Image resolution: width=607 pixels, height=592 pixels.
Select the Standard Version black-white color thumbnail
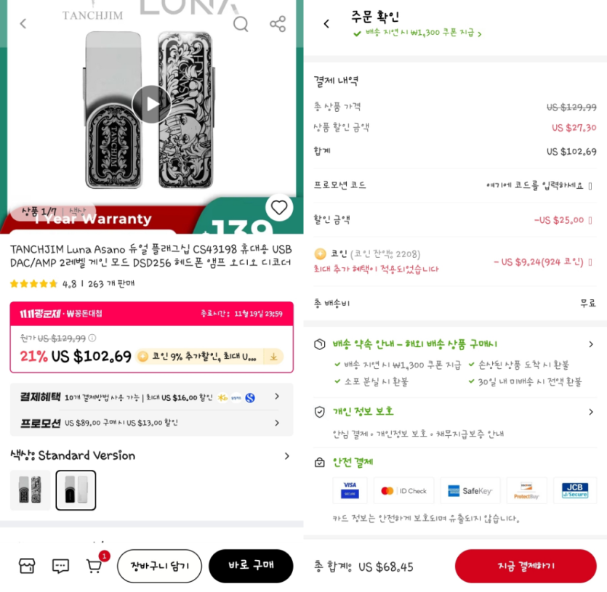pos(76,490)
